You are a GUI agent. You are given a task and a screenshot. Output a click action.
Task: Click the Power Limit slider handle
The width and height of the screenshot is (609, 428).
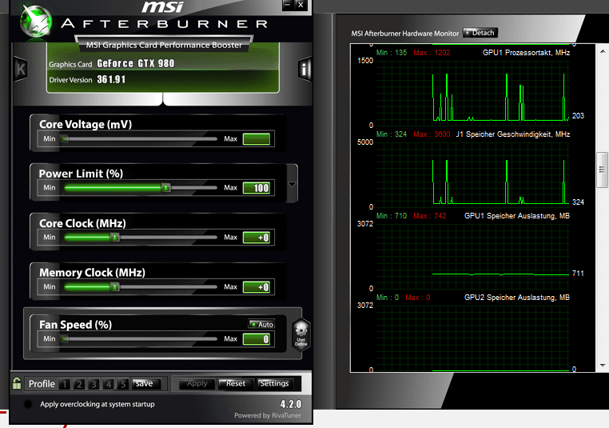coord(166,188)
